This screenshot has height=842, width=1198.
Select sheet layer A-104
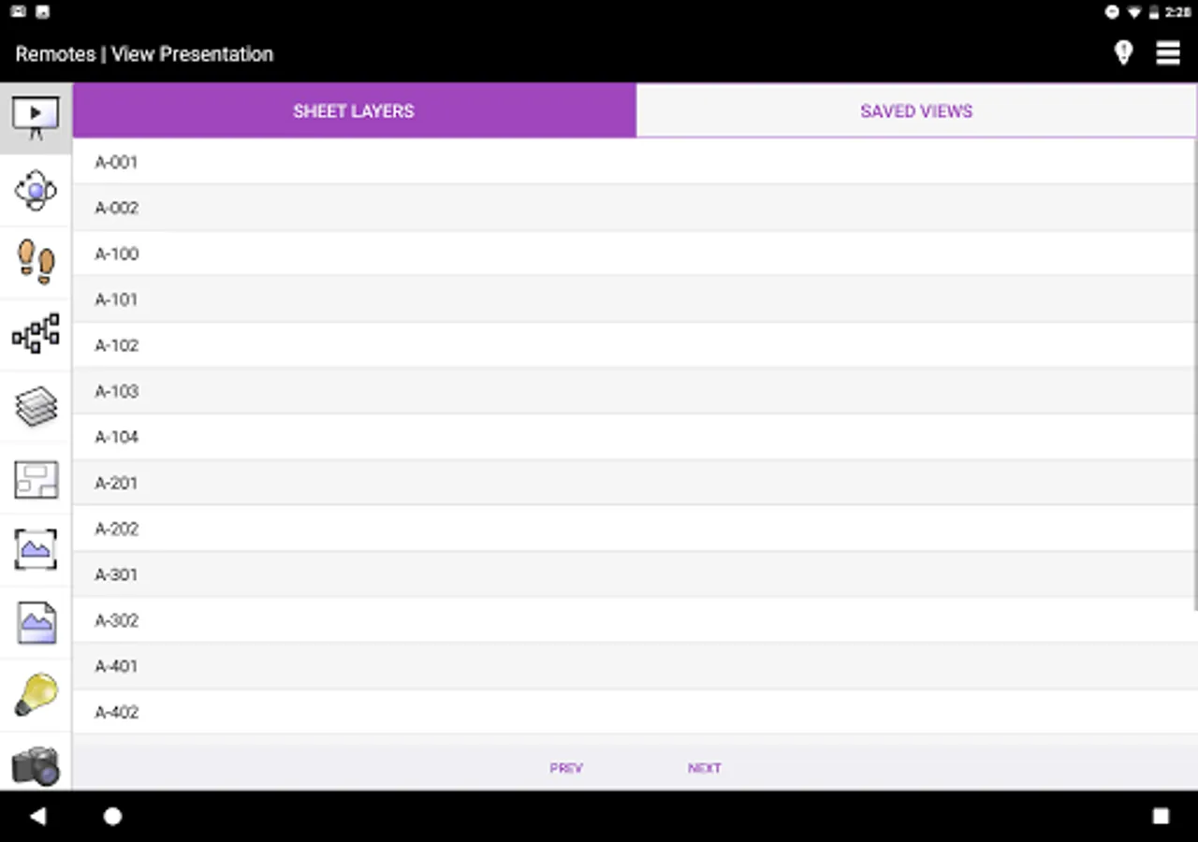(635, 437)
